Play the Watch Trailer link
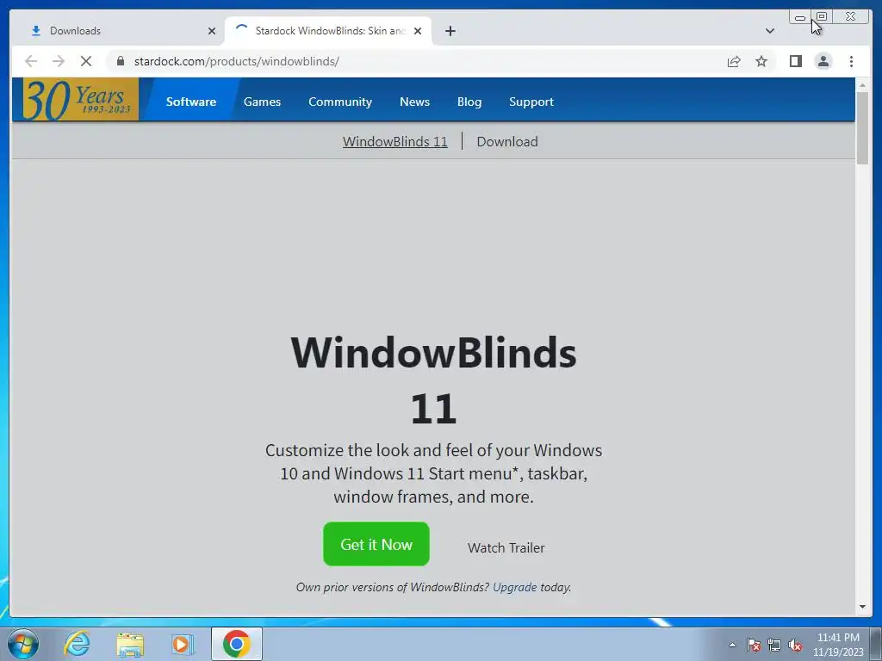This screenshot has width=882, height=661. pos(506,547)
